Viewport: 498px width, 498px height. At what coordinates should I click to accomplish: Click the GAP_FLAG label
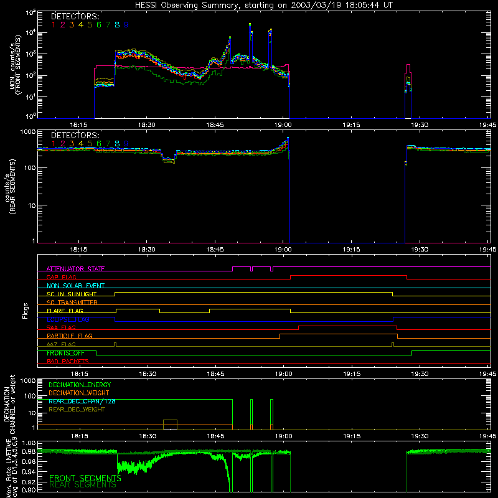61,277
